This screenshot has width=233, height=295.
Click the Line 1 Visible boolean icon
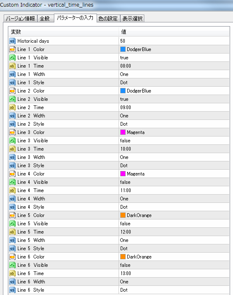(x=12, y=58)
